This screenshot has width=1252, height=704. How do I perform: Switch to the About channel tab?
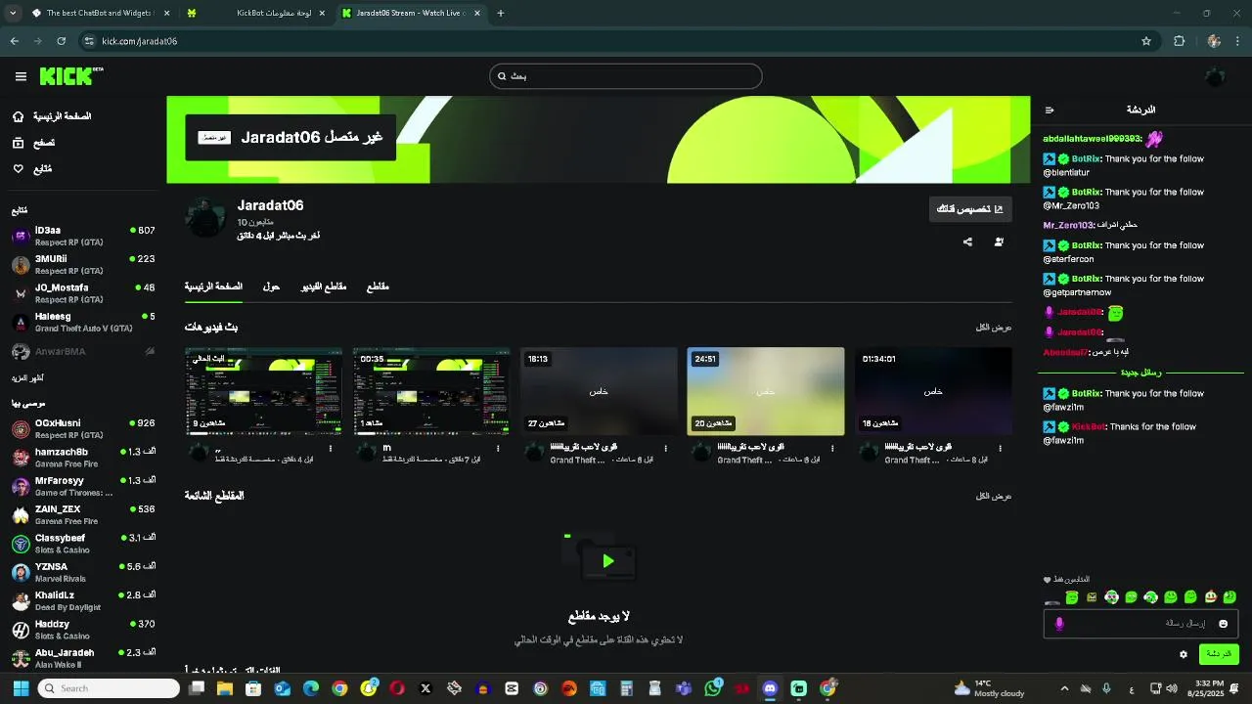click(x=271, y=286)
